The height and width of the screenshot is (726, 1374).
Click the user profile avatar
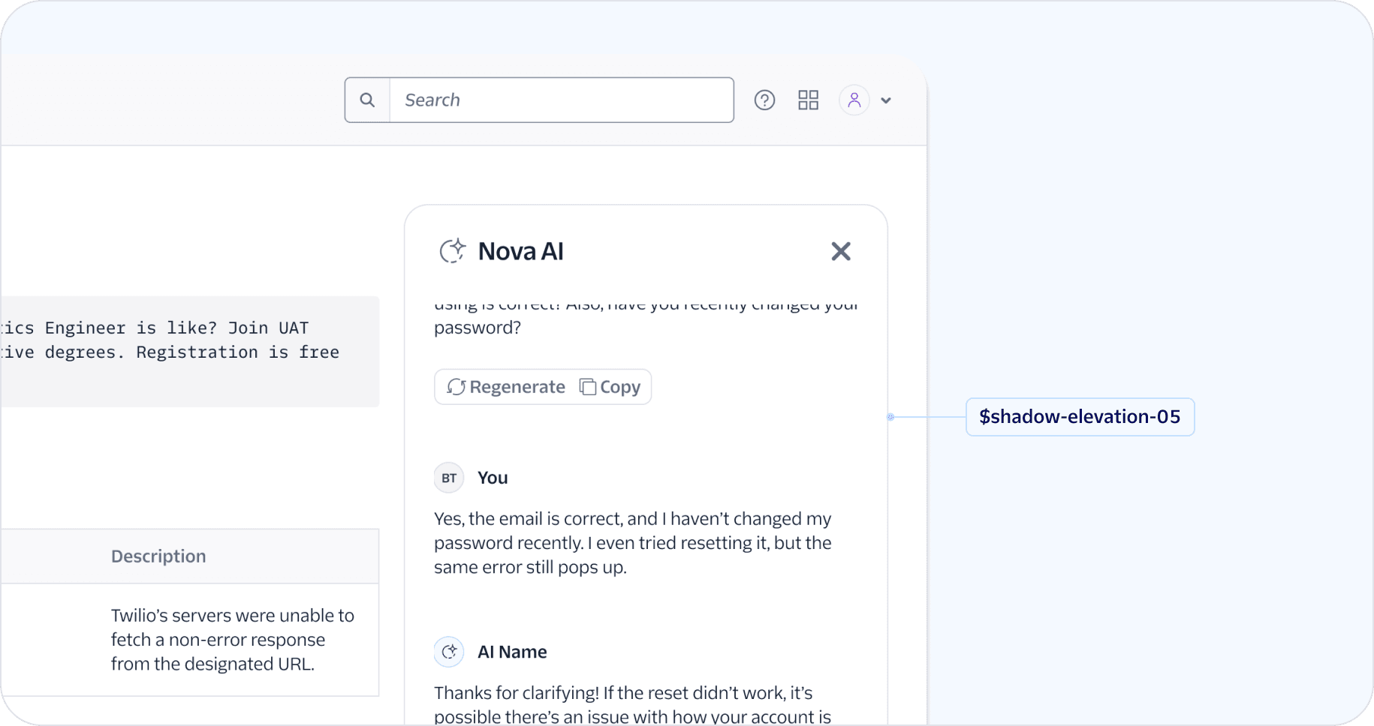(854, 100)
